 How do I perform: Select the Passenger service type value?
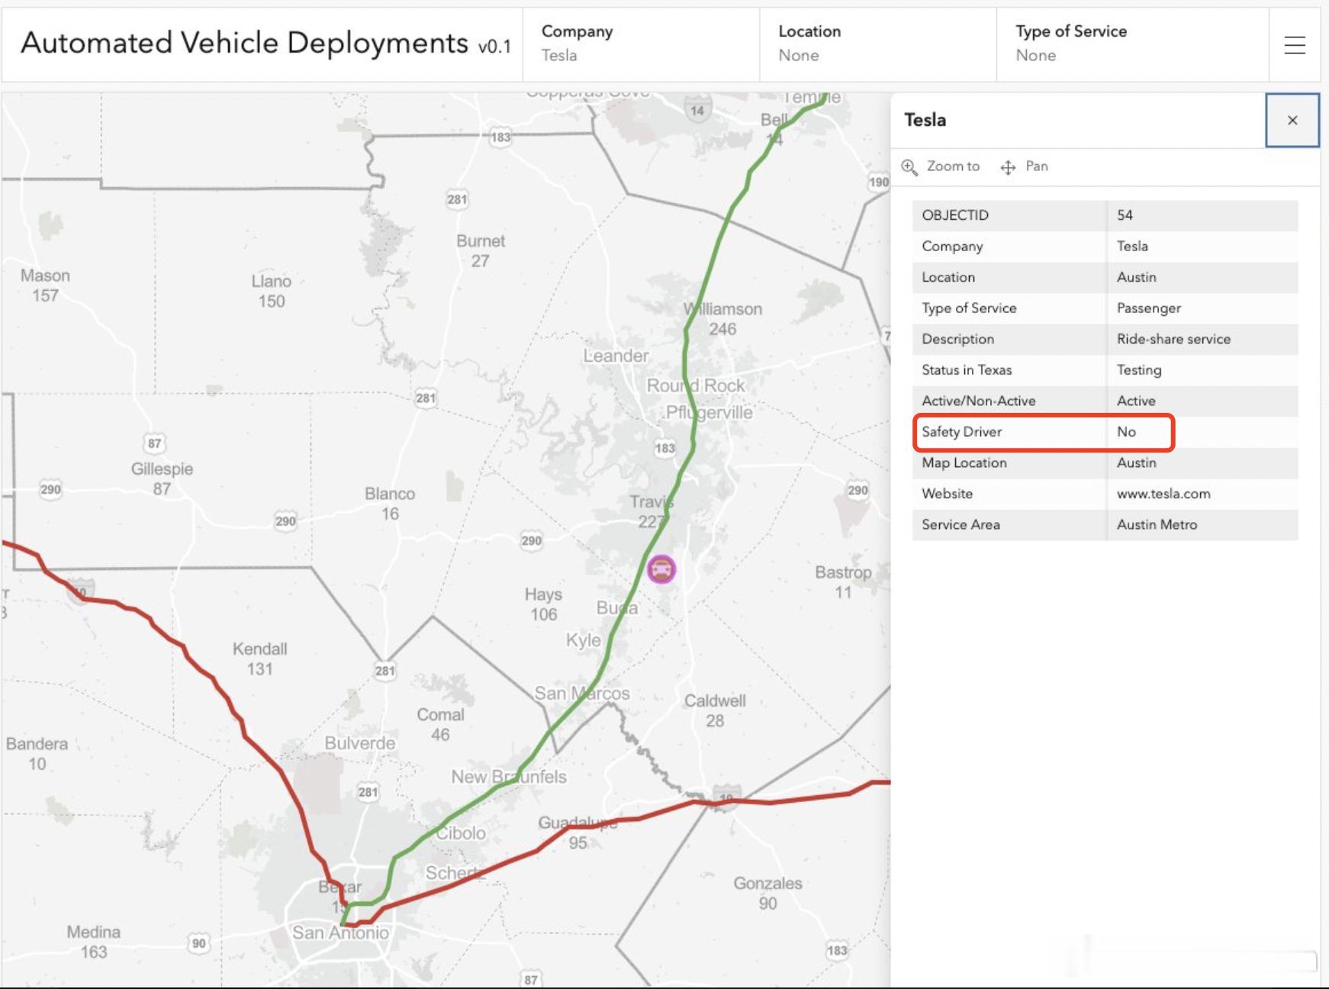1149,308
